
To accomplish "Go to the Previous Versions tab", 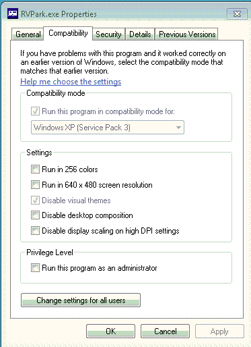I will (x=187, y=34).
